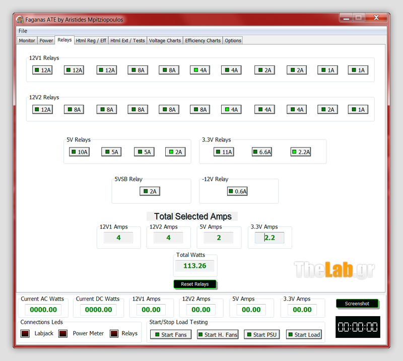Toggle the third 12A relay in 12V1 Relays
The image size is (403, 361).
tap(107, 70)
